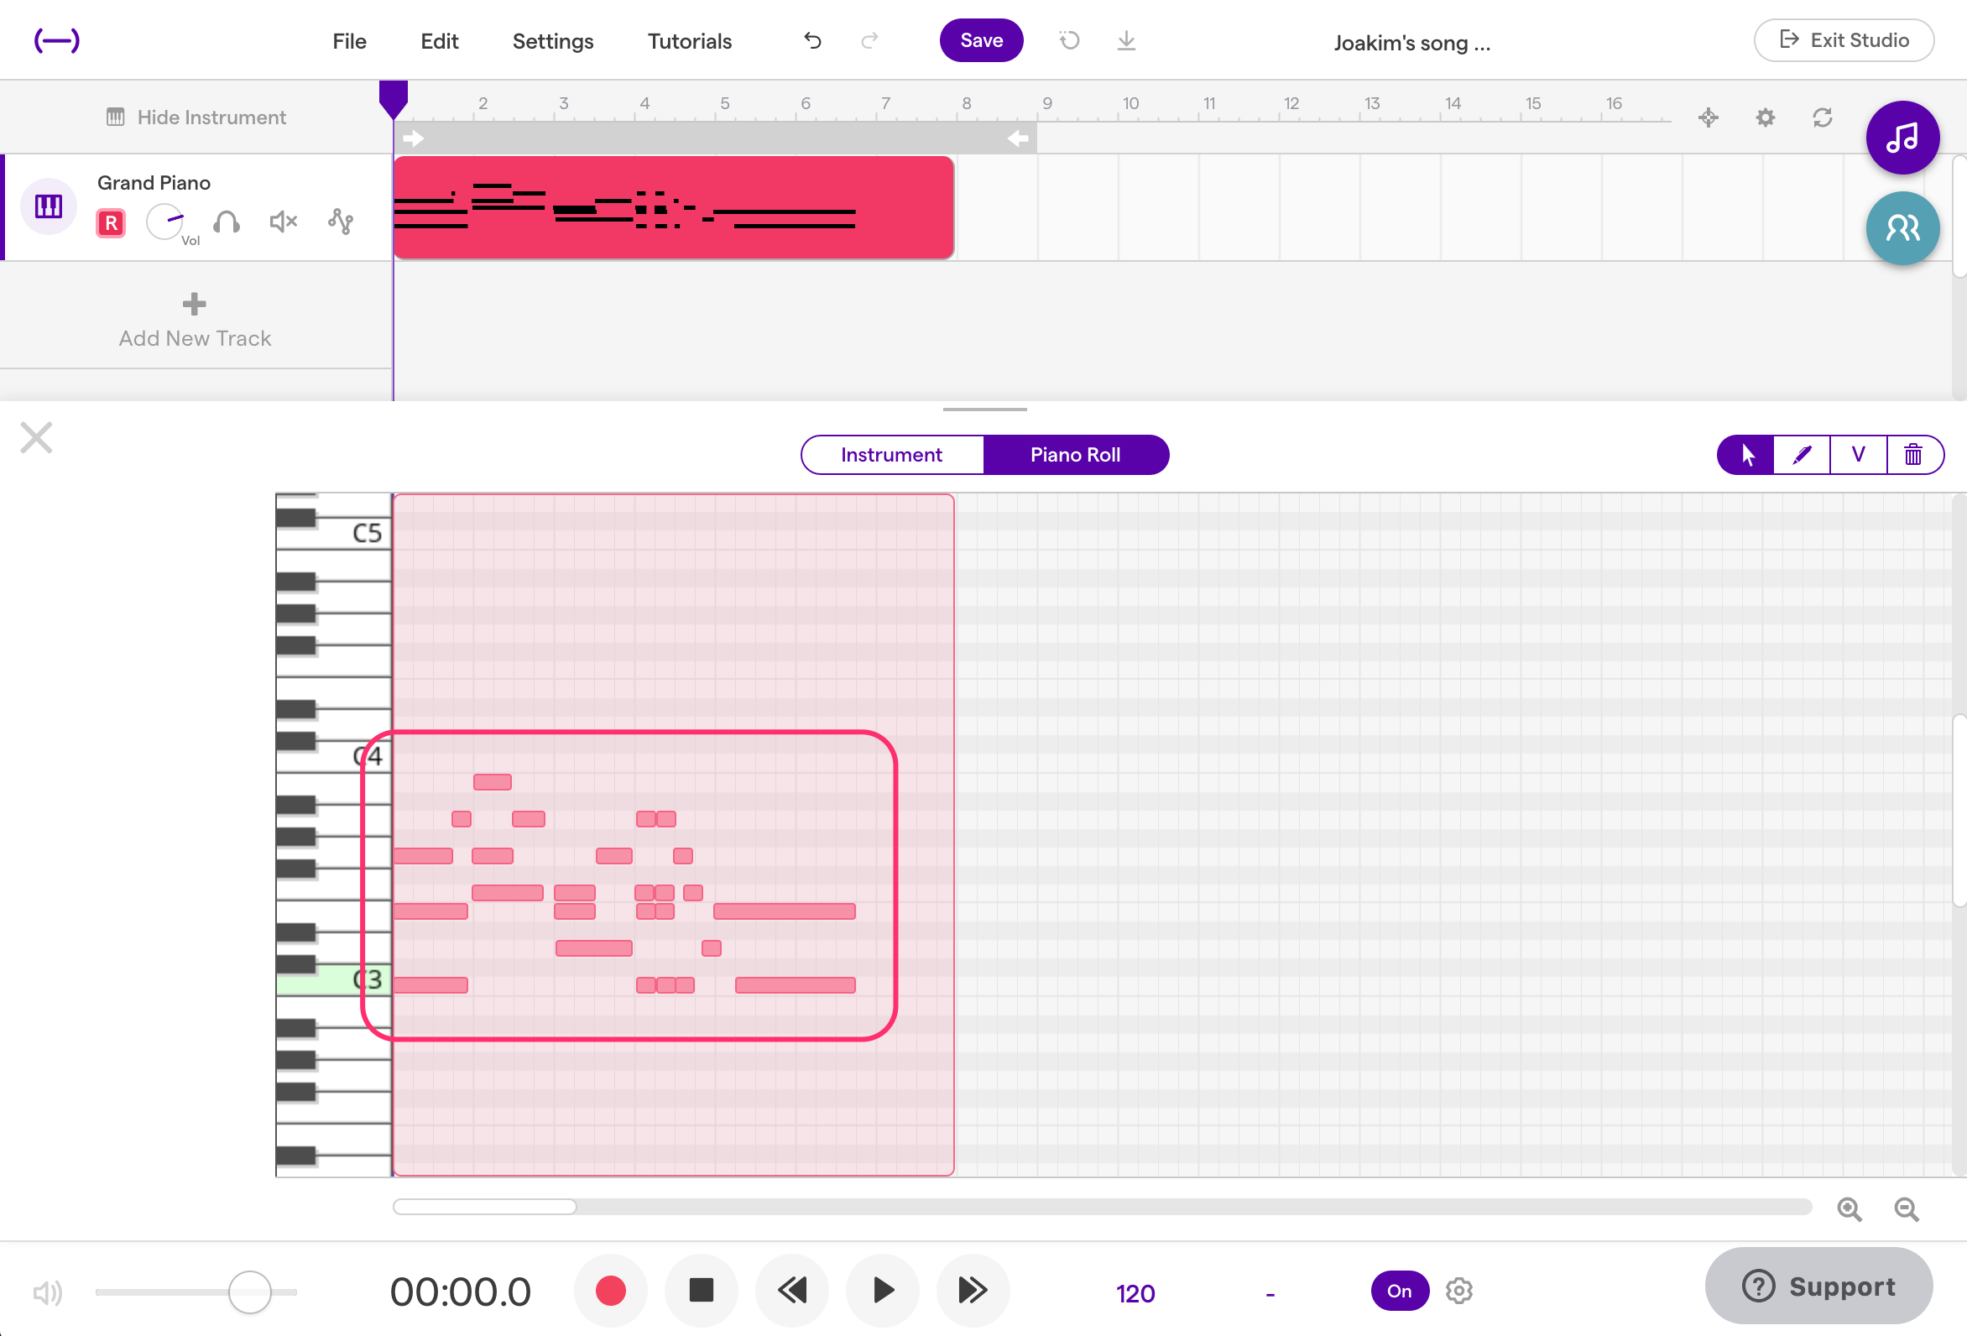Open the timeline gear settings icon

pyautogui.click(x=1765, y=117)
